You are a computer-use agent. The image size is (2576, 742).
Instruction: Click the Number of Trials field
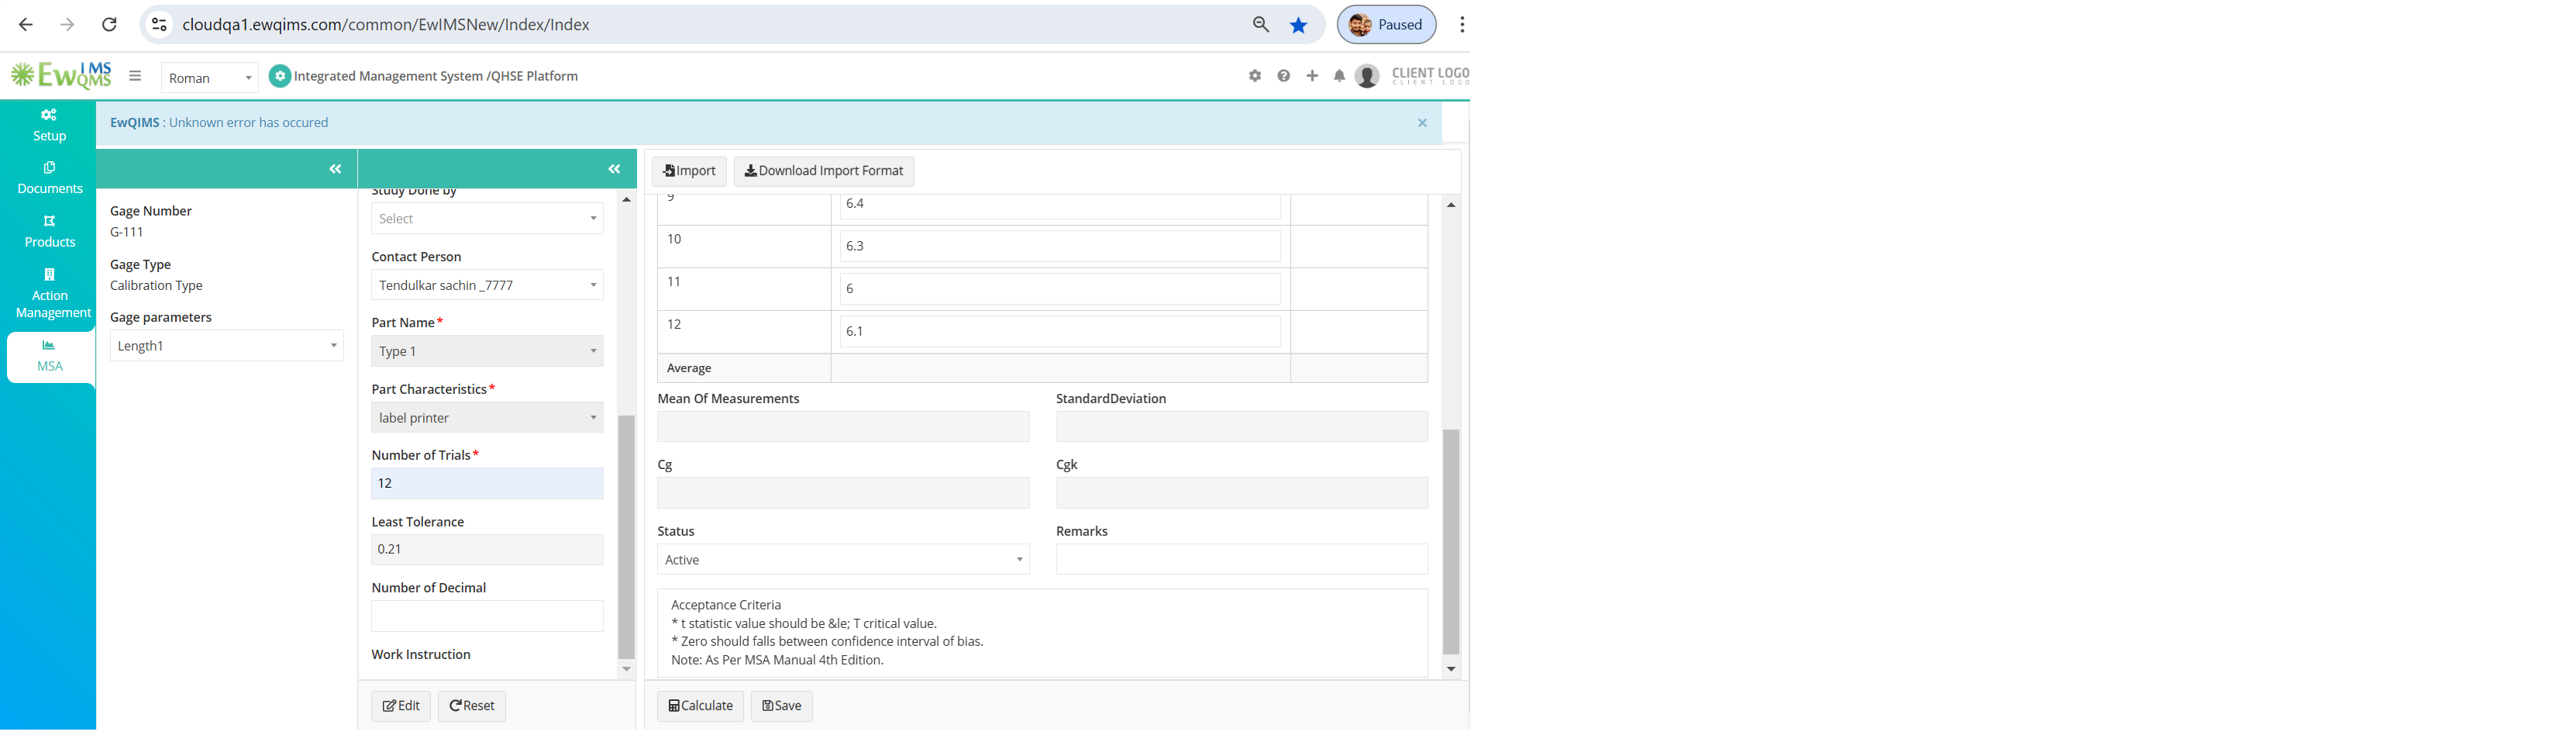point(487,484)
